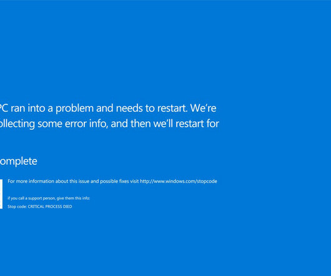Click the word 'restart.' in the first line

[172, 108]
